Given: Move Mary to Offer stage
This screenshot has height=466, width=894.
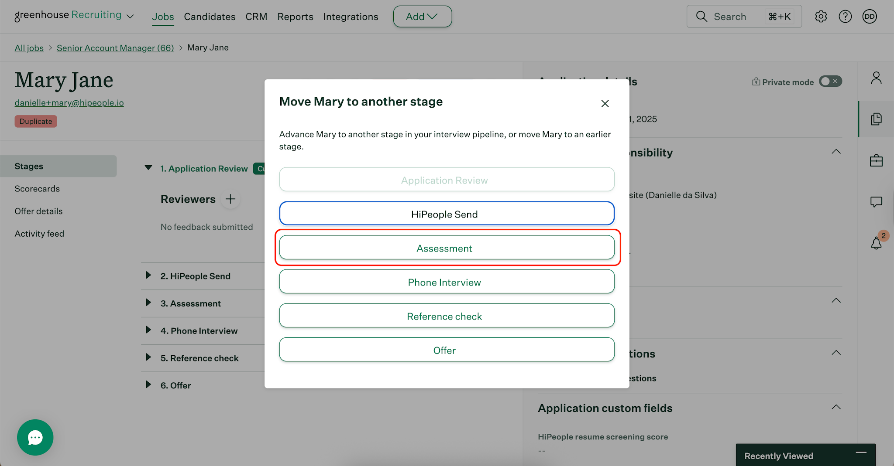Looking at the screenshot, I should (x=447, y=350).
